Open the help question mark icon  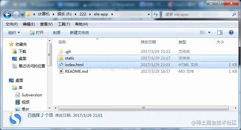coord(231,32)
